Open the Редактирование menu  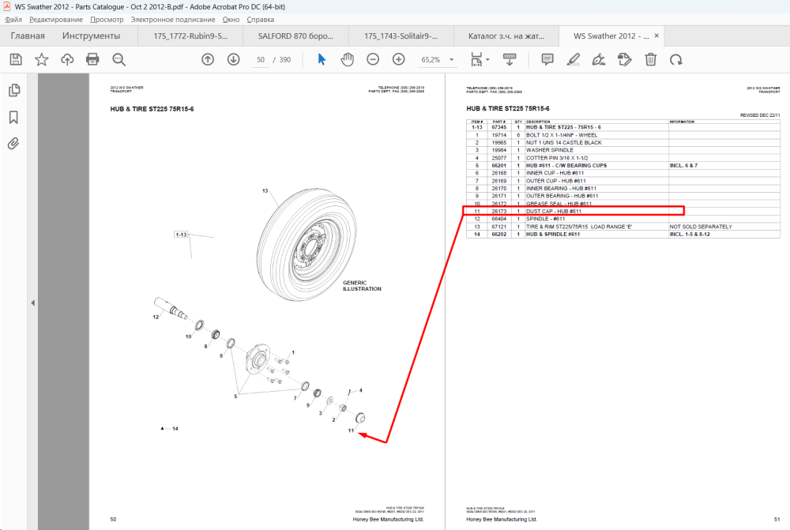pos(56,20)
